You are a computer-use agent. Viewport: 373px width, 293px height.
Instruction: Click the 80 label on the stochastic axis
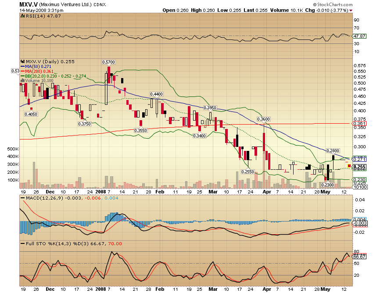(356, 252)
